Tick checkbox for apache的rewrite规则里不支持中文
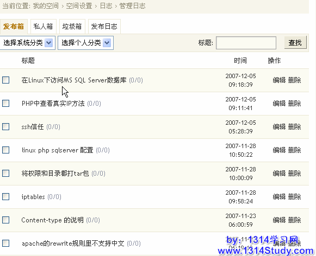Viewport: 316px width, 256px height. point(5,243)
